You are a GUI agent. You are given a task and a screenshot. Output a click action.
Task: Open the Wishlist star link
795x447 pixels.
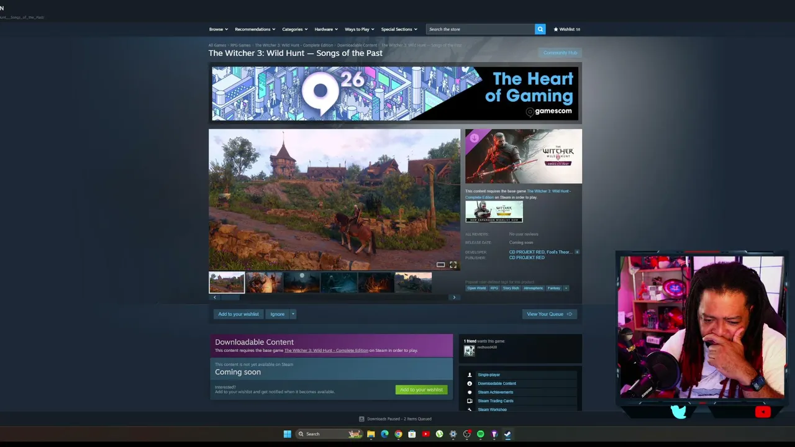(567, 29)
